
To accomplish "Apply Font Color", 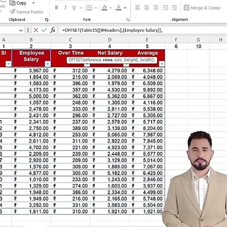I will pos(118,8).
